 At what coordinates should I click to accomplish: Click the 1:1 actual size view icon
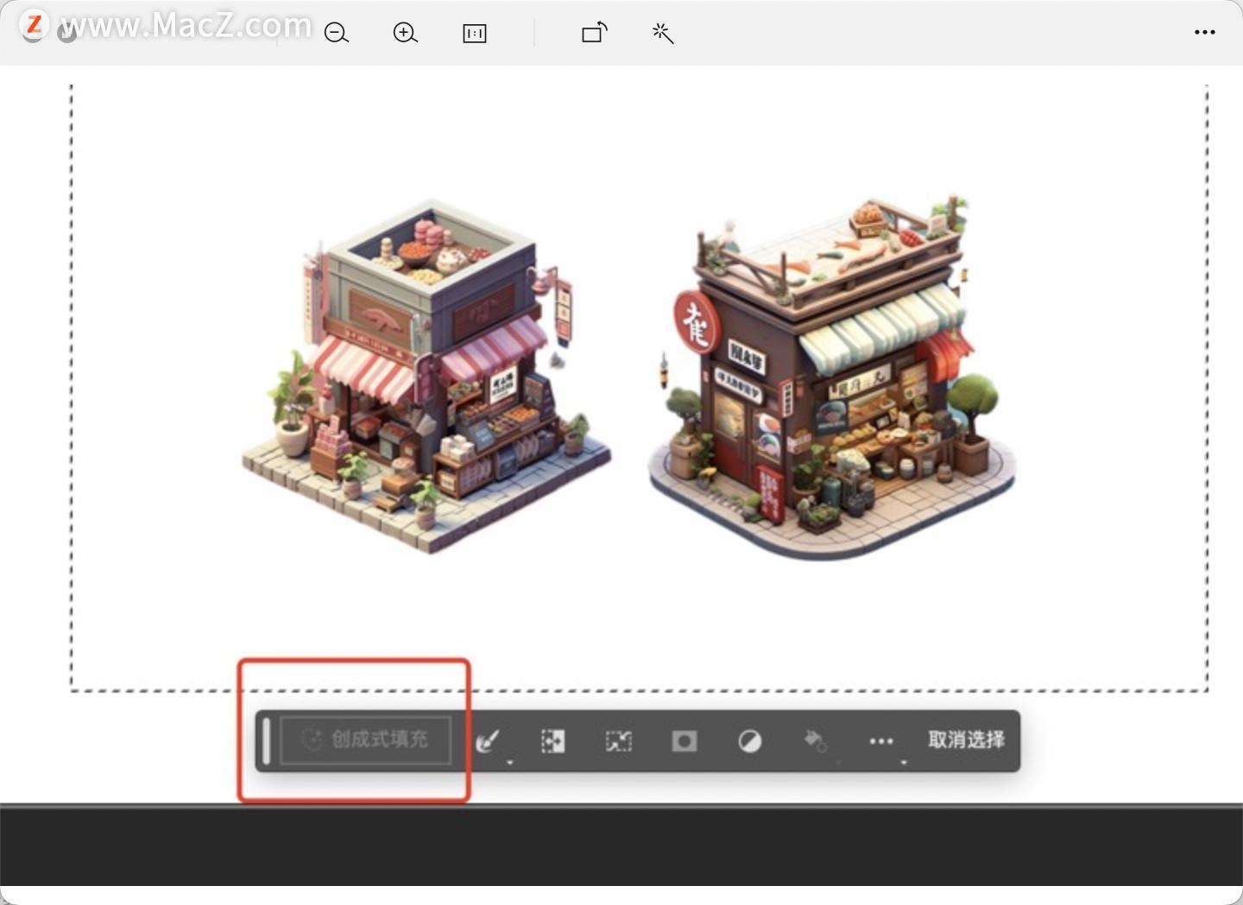tap(474, 33)
